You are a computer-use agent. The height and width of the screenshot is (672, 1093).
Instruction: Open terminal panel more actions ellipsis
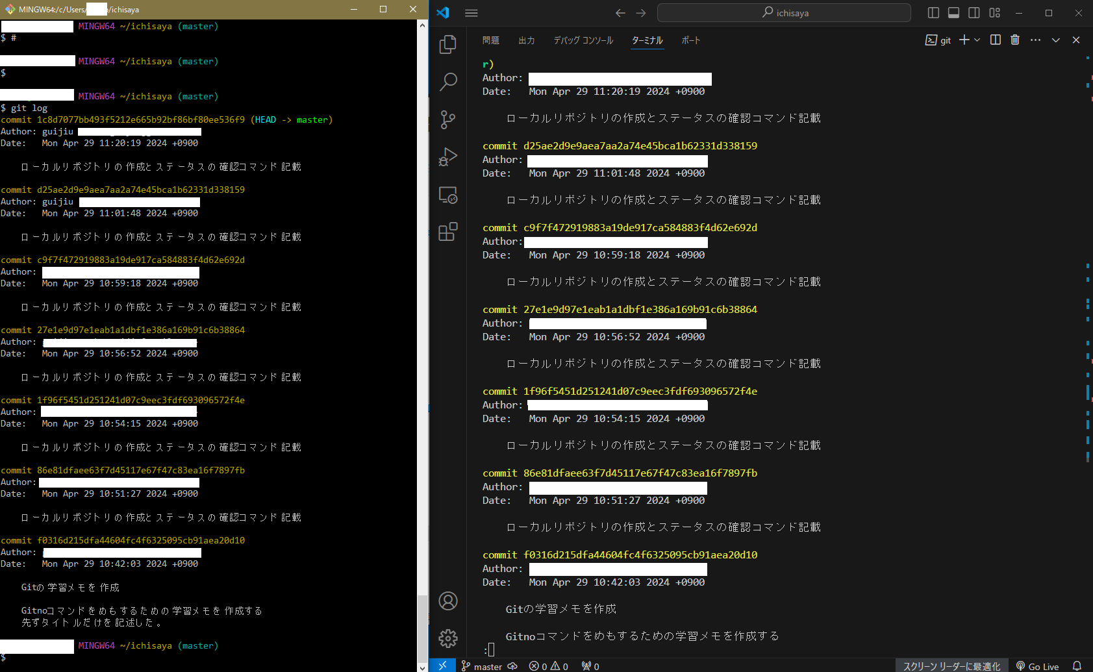[1035, 40]
